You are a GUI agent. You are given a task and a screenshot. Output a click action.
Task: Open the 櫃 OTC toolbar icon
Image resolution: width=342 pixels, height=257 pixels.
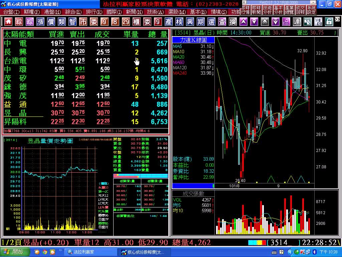coord(137,22)
